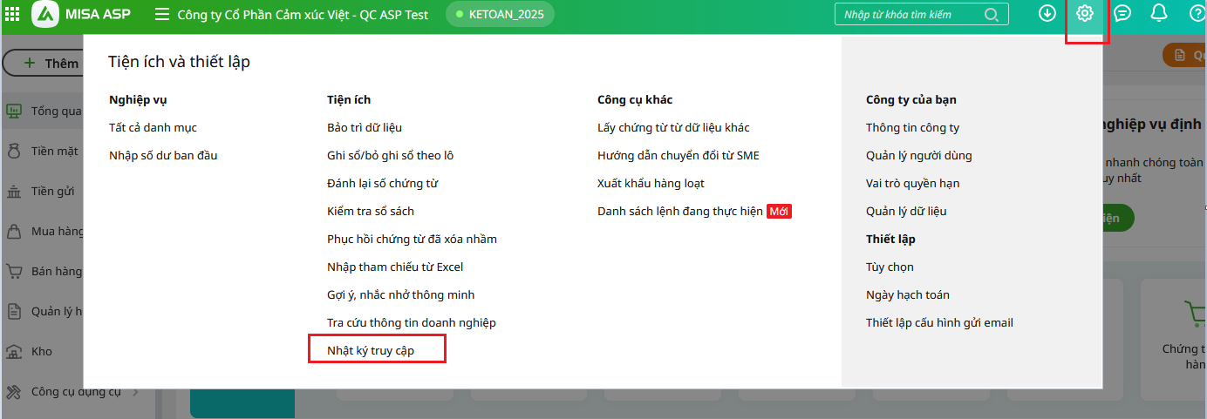
Task: Click the company name in header
Action: click(x=303, y=15)
